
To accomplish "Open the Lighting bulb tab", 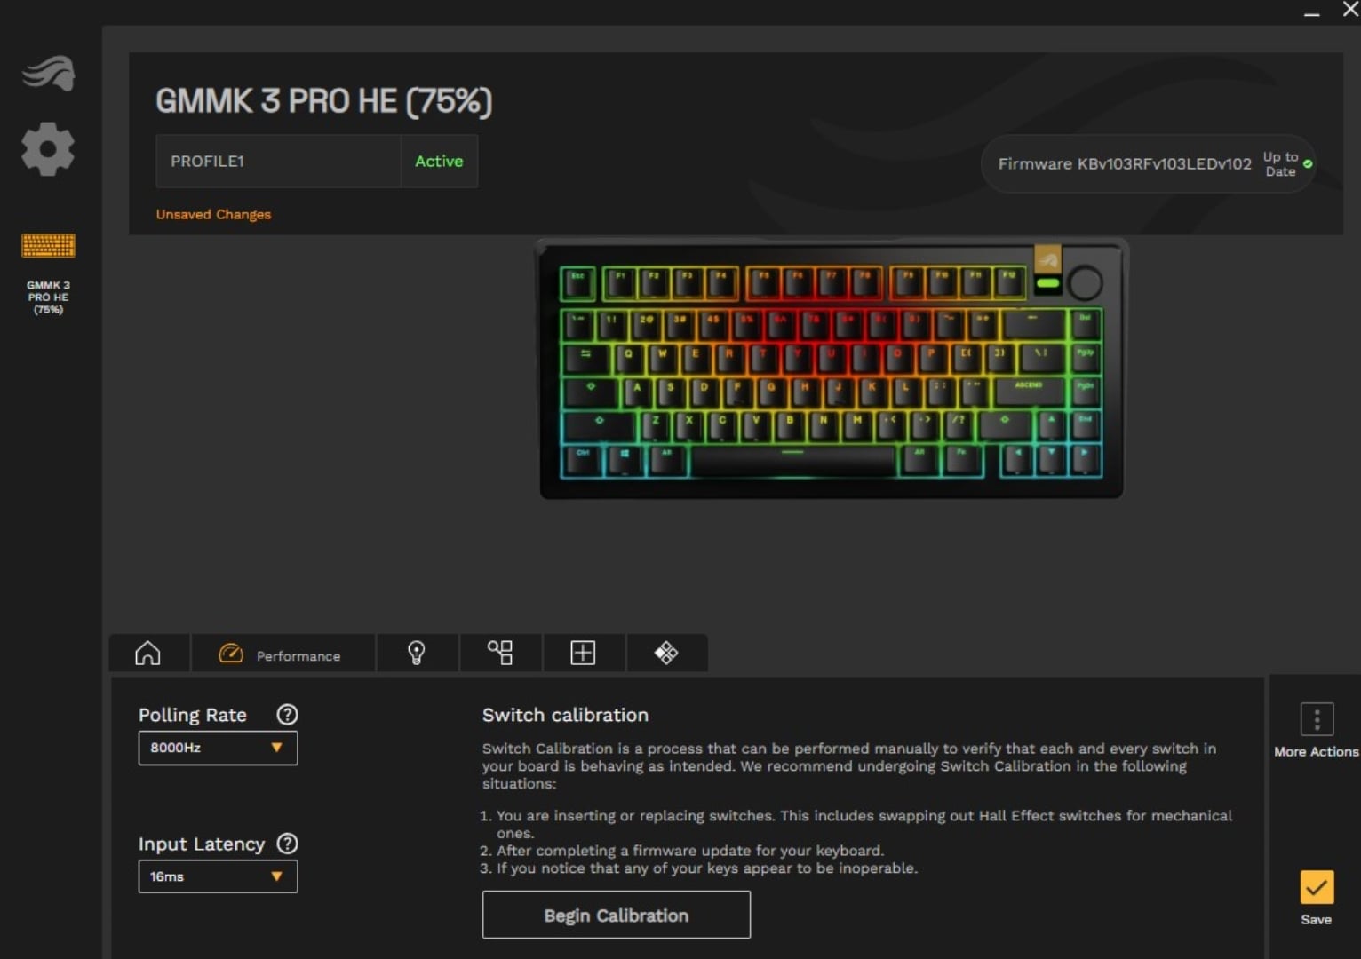I will tap(417, 654).
